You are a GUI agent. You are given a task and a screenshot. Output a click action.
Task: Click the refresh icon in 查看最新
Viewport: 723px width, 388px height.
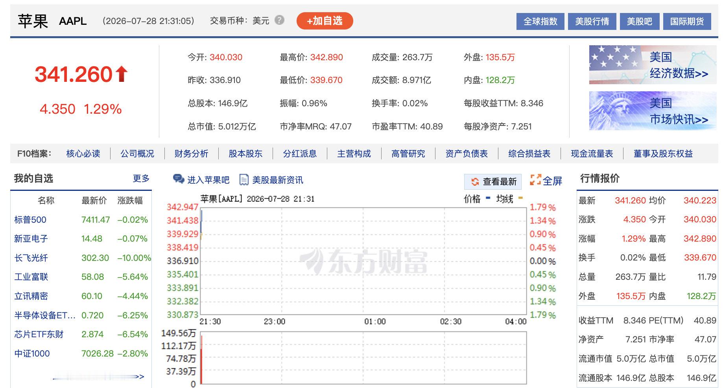point(475,181)
